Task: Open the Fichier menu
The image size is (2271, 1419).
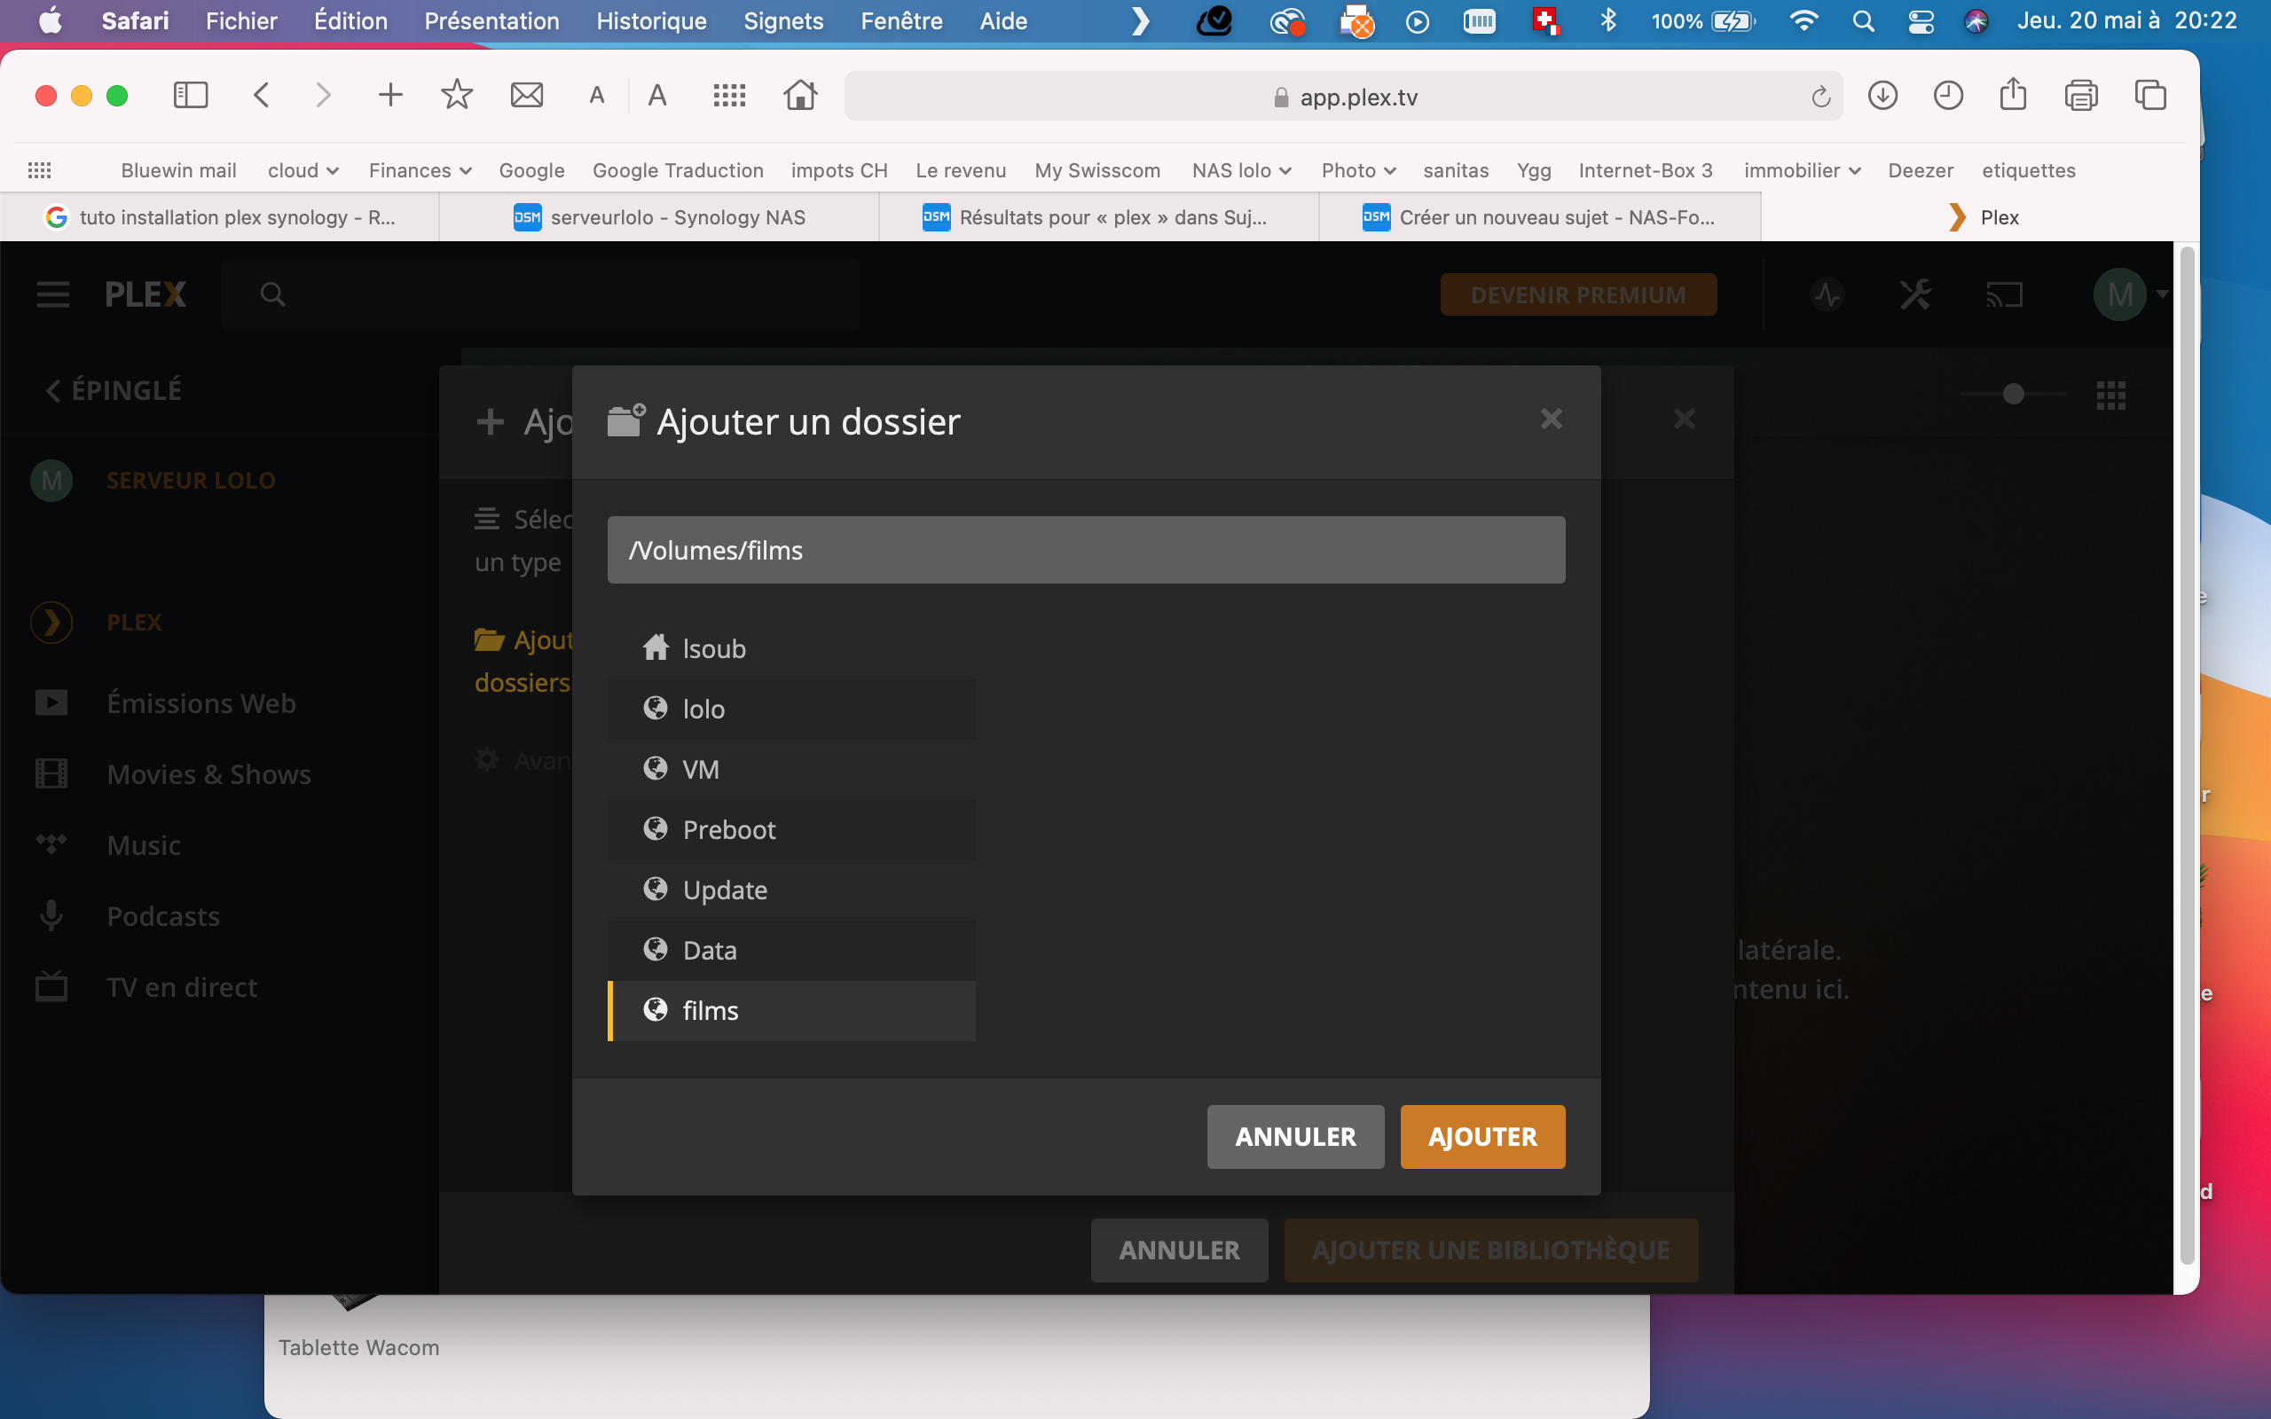Action: pos(241,20)
